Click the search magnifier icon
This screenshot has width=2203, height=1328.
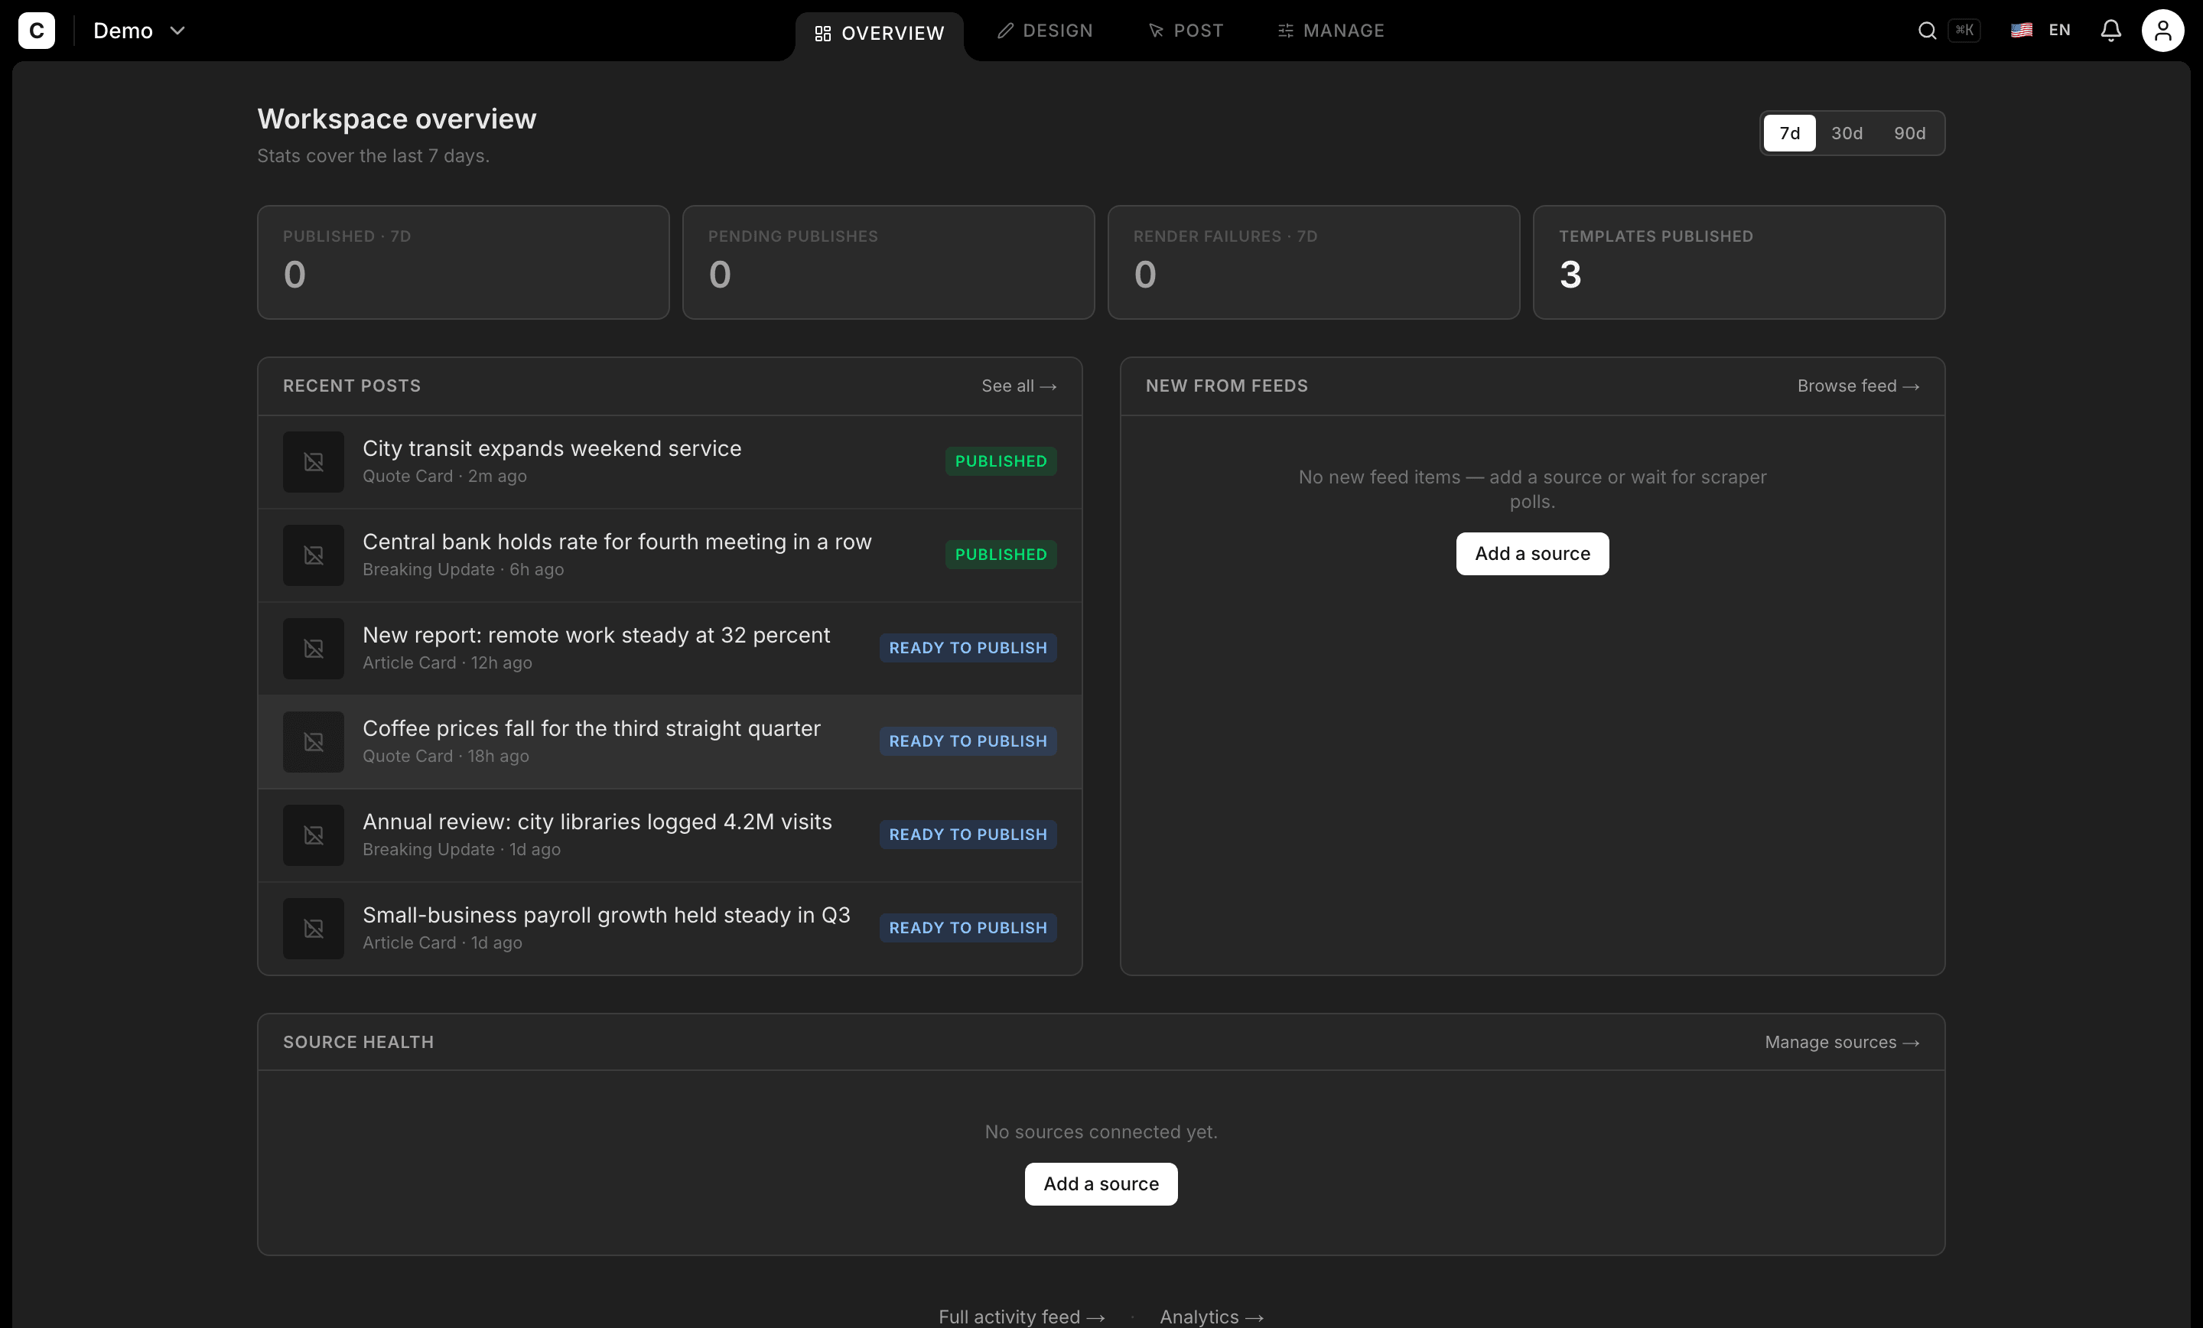1927,31
